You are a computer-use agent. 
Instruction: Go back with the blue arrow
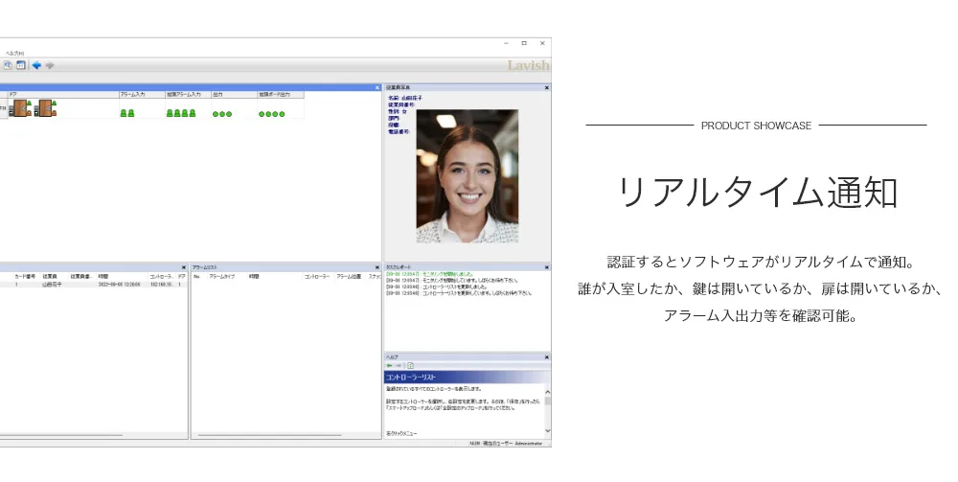36,65
